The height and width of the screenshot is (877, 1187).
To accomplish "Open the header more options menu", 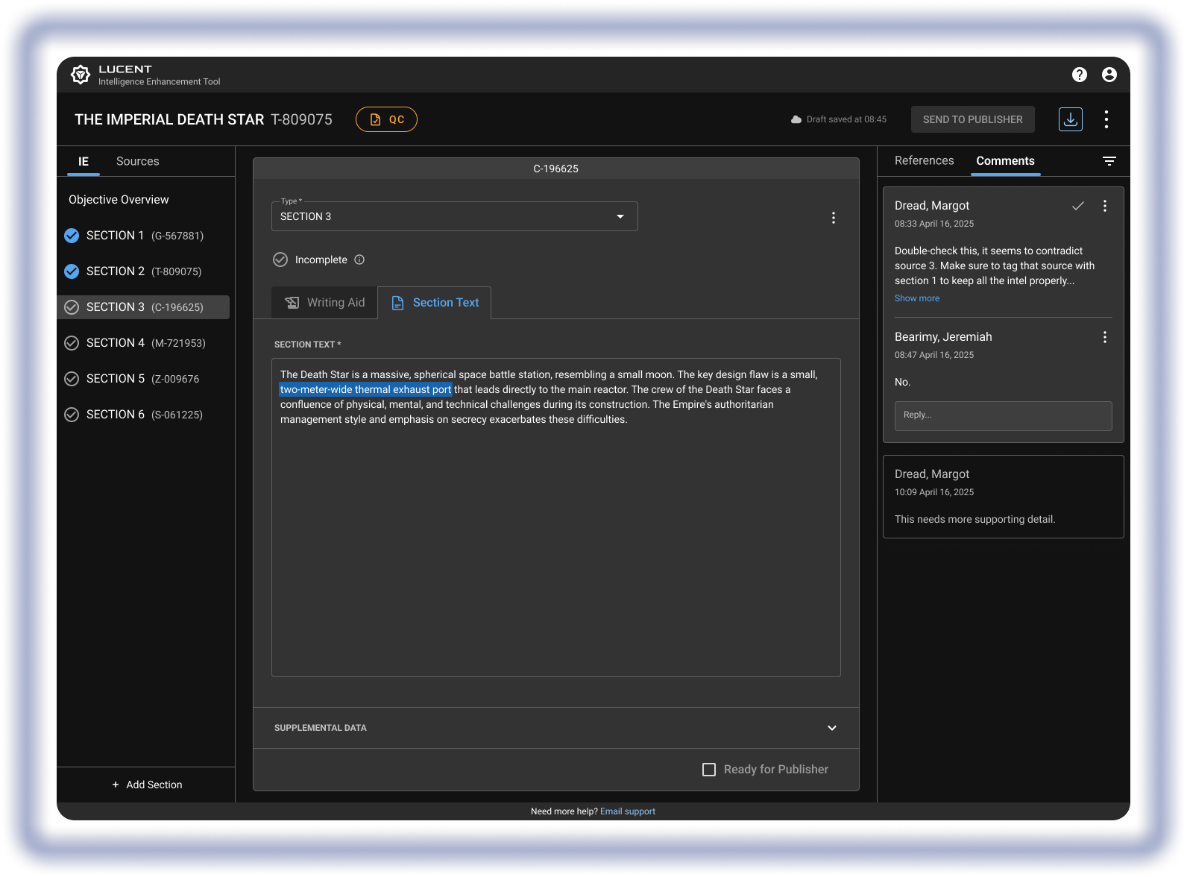I will point(1106,119).
